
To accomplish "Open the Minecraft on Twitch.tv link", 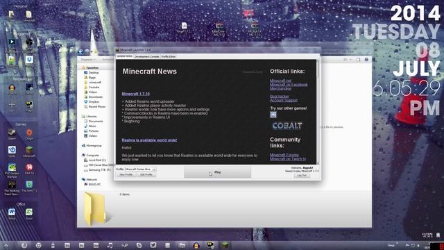I will click(x=288, y=159).
